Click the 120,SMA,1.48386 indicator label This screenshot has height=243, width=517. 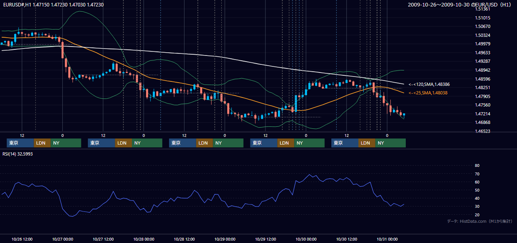click(429, 84)
